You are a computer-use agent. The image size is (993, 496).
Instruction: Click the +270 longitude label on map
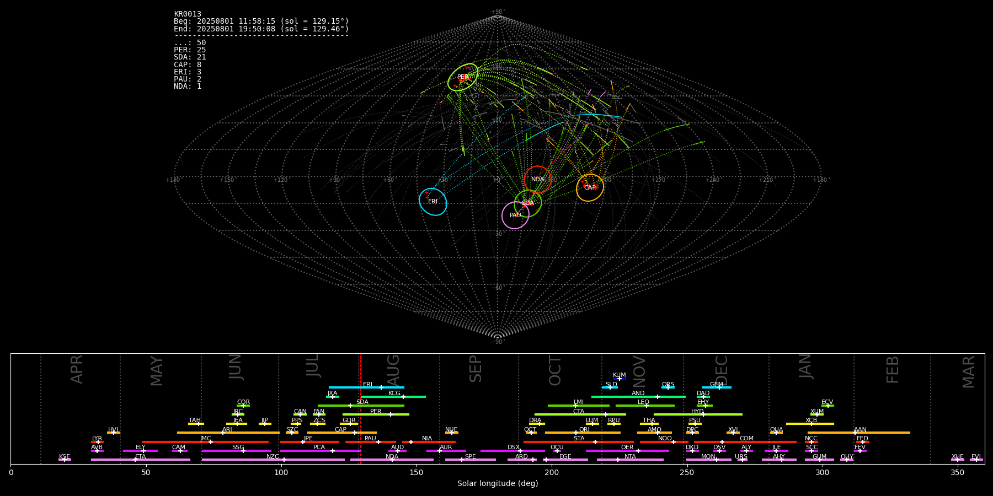[658, 180]
